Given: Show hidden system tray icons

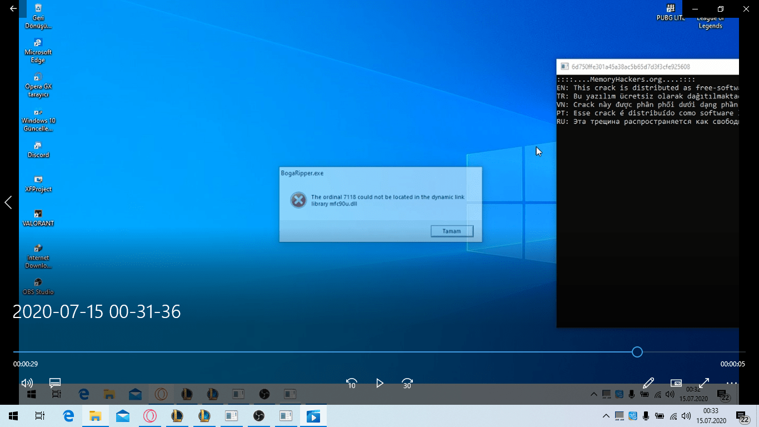Looking at the screenshot, I should [x=606, y=416].
